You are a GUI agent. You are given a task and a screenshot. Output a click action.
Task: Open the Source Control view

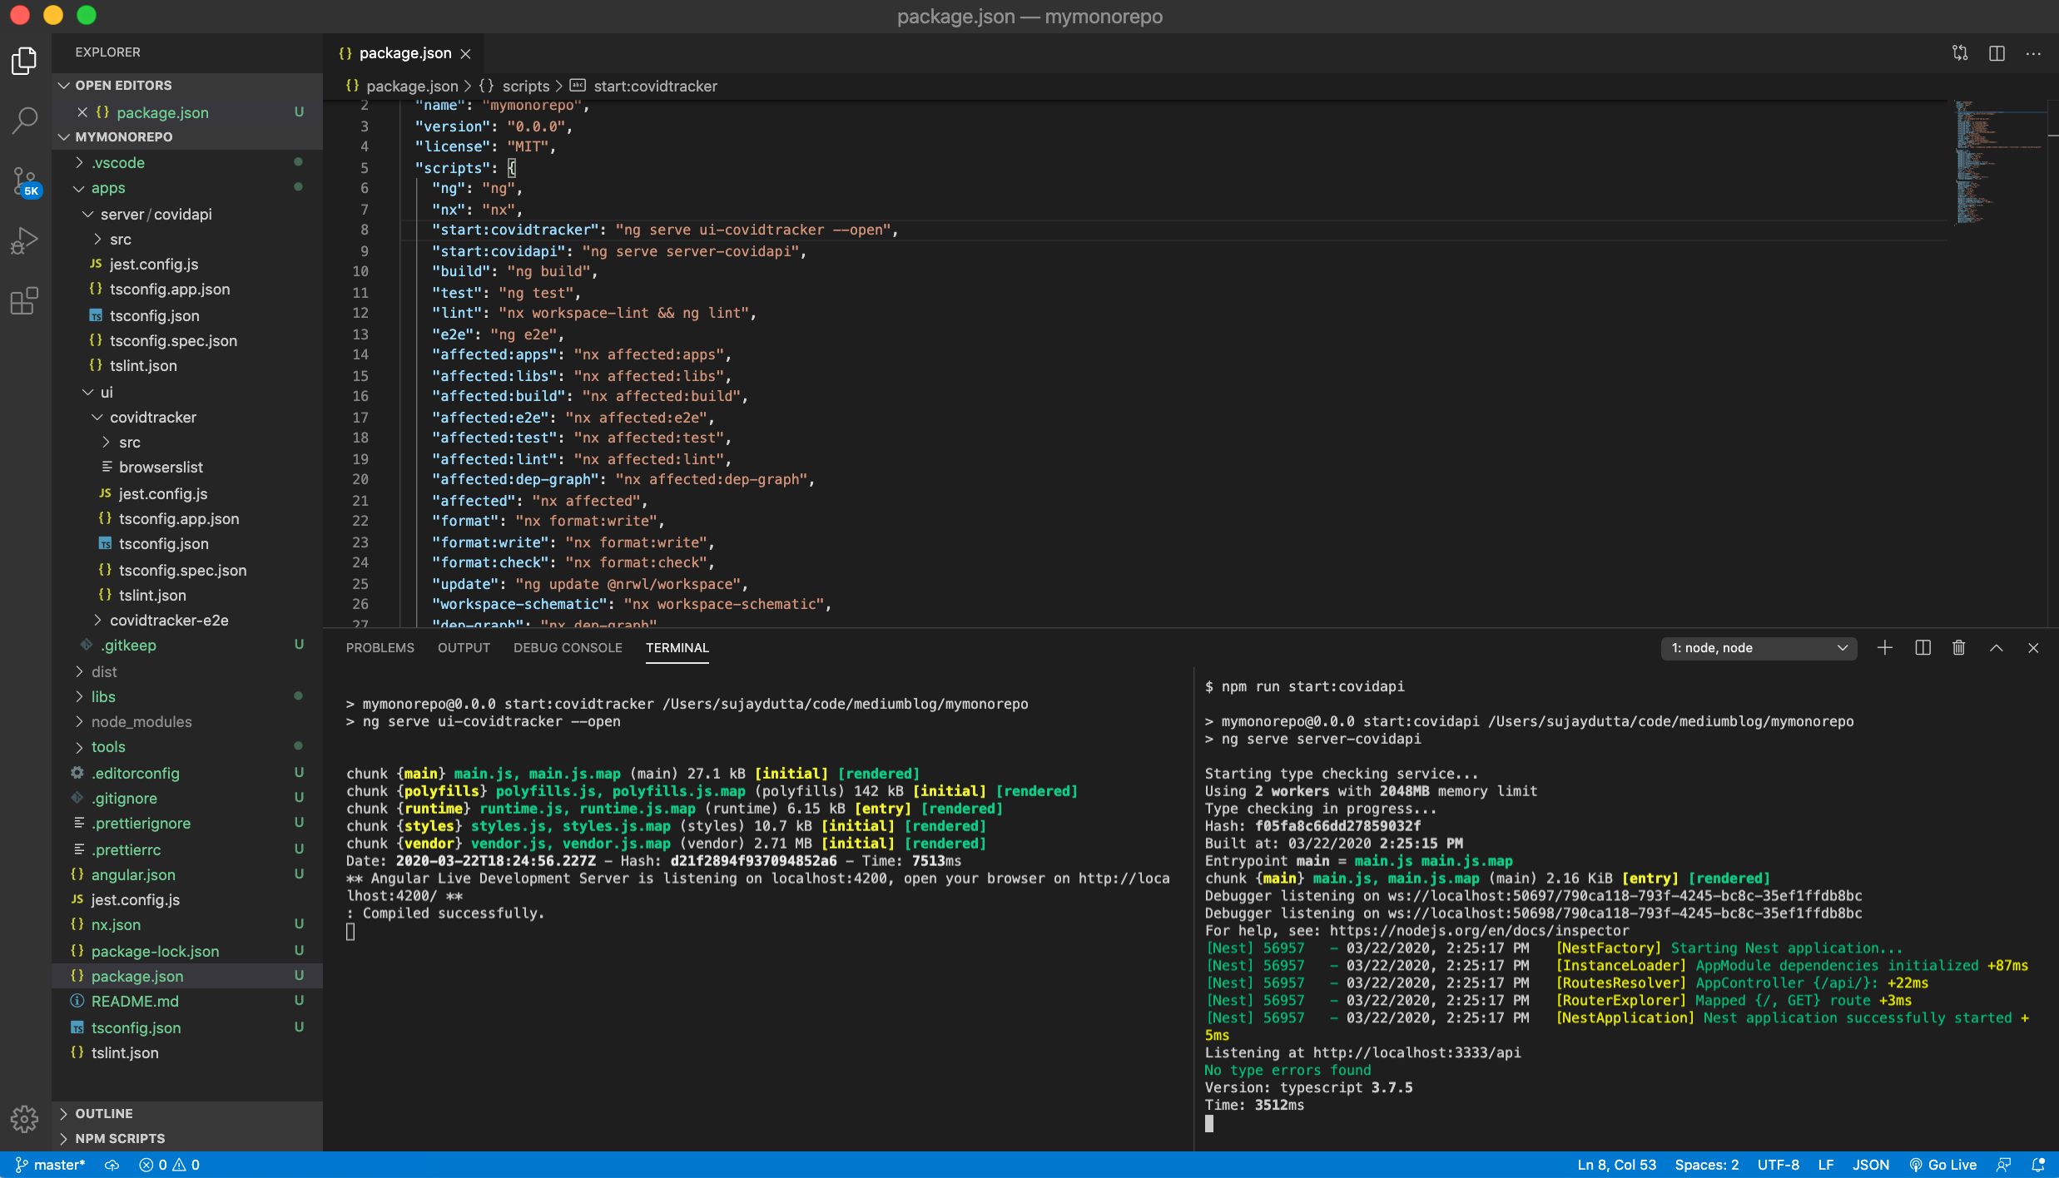[x=25, y=181]
